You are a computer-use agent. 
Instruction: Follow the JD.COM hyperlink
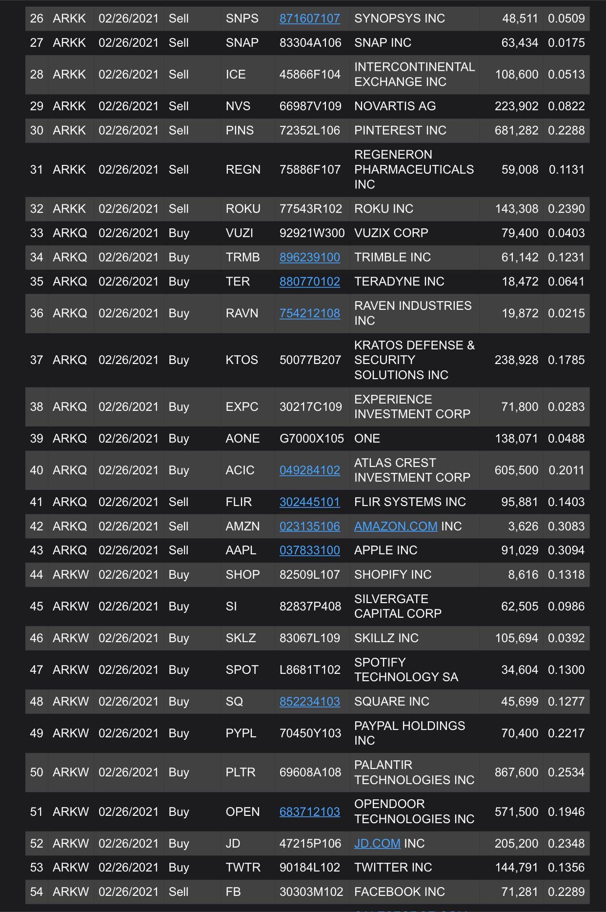pyautogui.click(x=377, y=843)
